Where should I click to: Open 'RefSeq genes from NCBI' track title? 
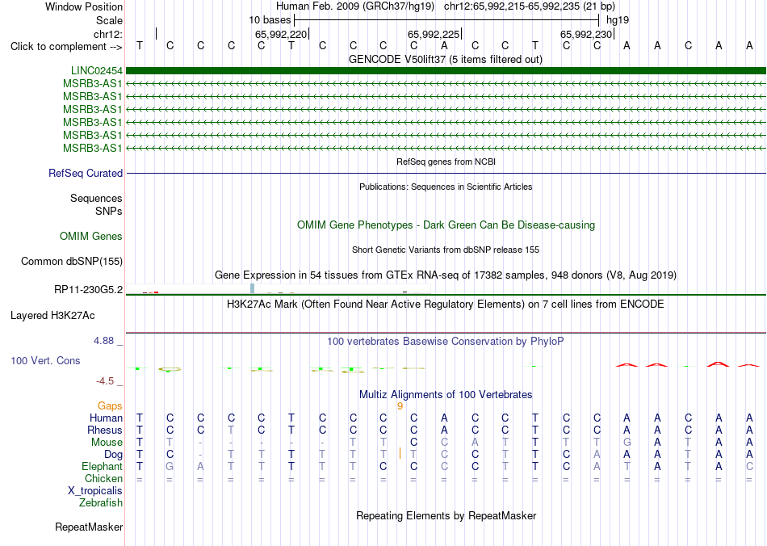pyautogui.click(x=446, y=162)
